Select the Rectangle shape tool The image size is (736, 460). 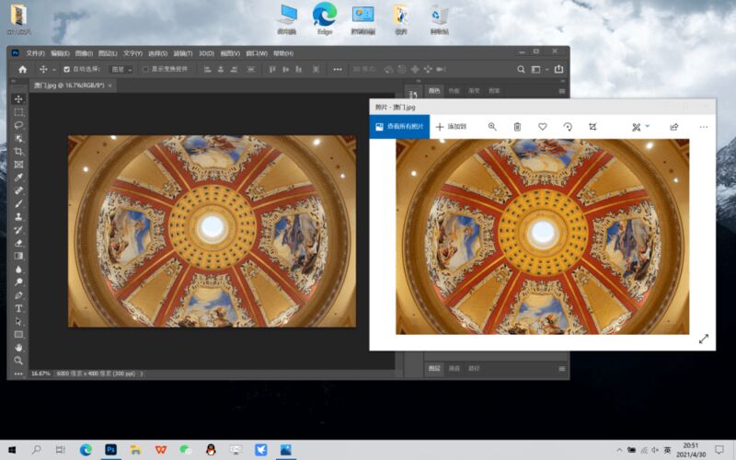18,335
